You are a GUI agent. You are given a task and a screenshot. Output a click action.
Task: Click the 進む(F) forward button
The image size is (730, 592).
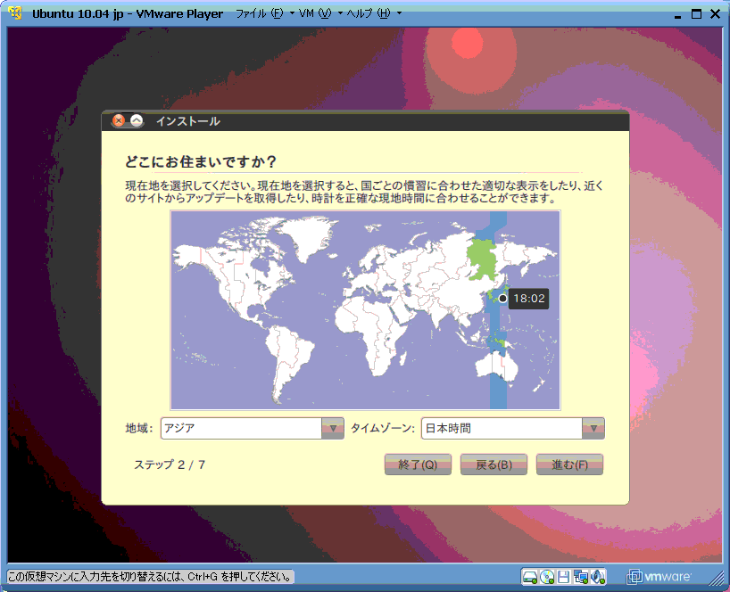[569, 465]
